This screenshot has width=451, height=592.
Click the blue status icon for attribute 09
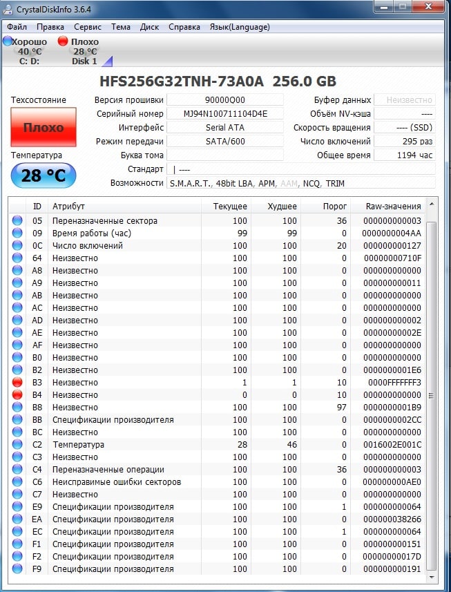pyautogui.click(x=17, y=233)
